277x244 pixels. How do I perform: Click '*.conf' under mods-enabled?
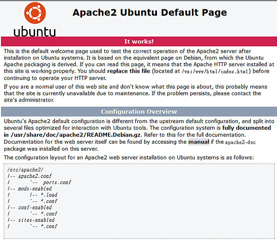click(49, 201)
